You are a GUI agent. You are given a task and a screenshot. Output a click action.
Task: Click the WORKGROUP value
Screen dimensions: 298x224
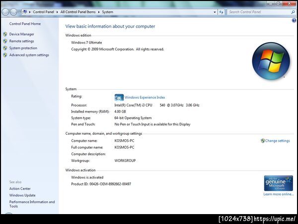[125, 161]
